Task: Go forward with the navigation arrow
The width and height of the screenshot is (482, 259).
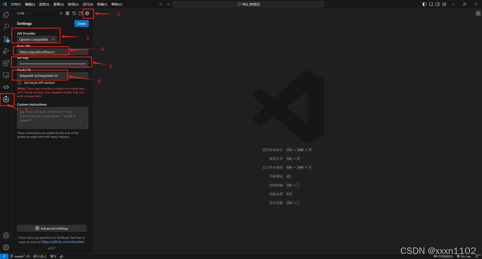Action: click(167, 4)
